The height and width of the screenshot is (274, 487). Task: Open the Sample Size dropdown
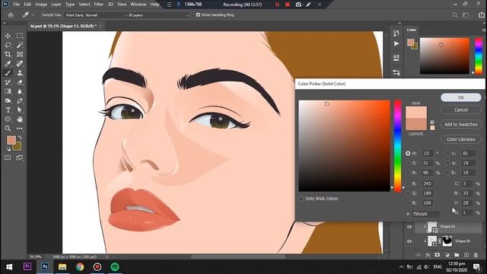(96, 15)
